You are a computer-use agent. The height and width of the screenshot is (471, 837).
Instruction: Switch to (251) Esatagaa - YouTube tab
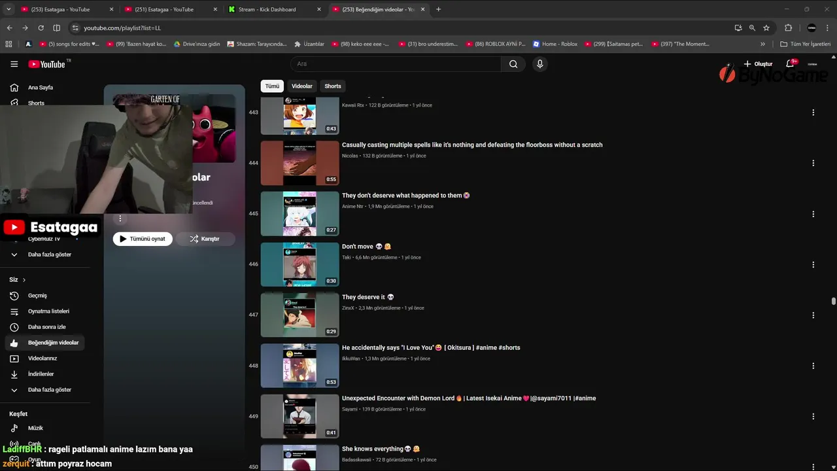[170, 9]
